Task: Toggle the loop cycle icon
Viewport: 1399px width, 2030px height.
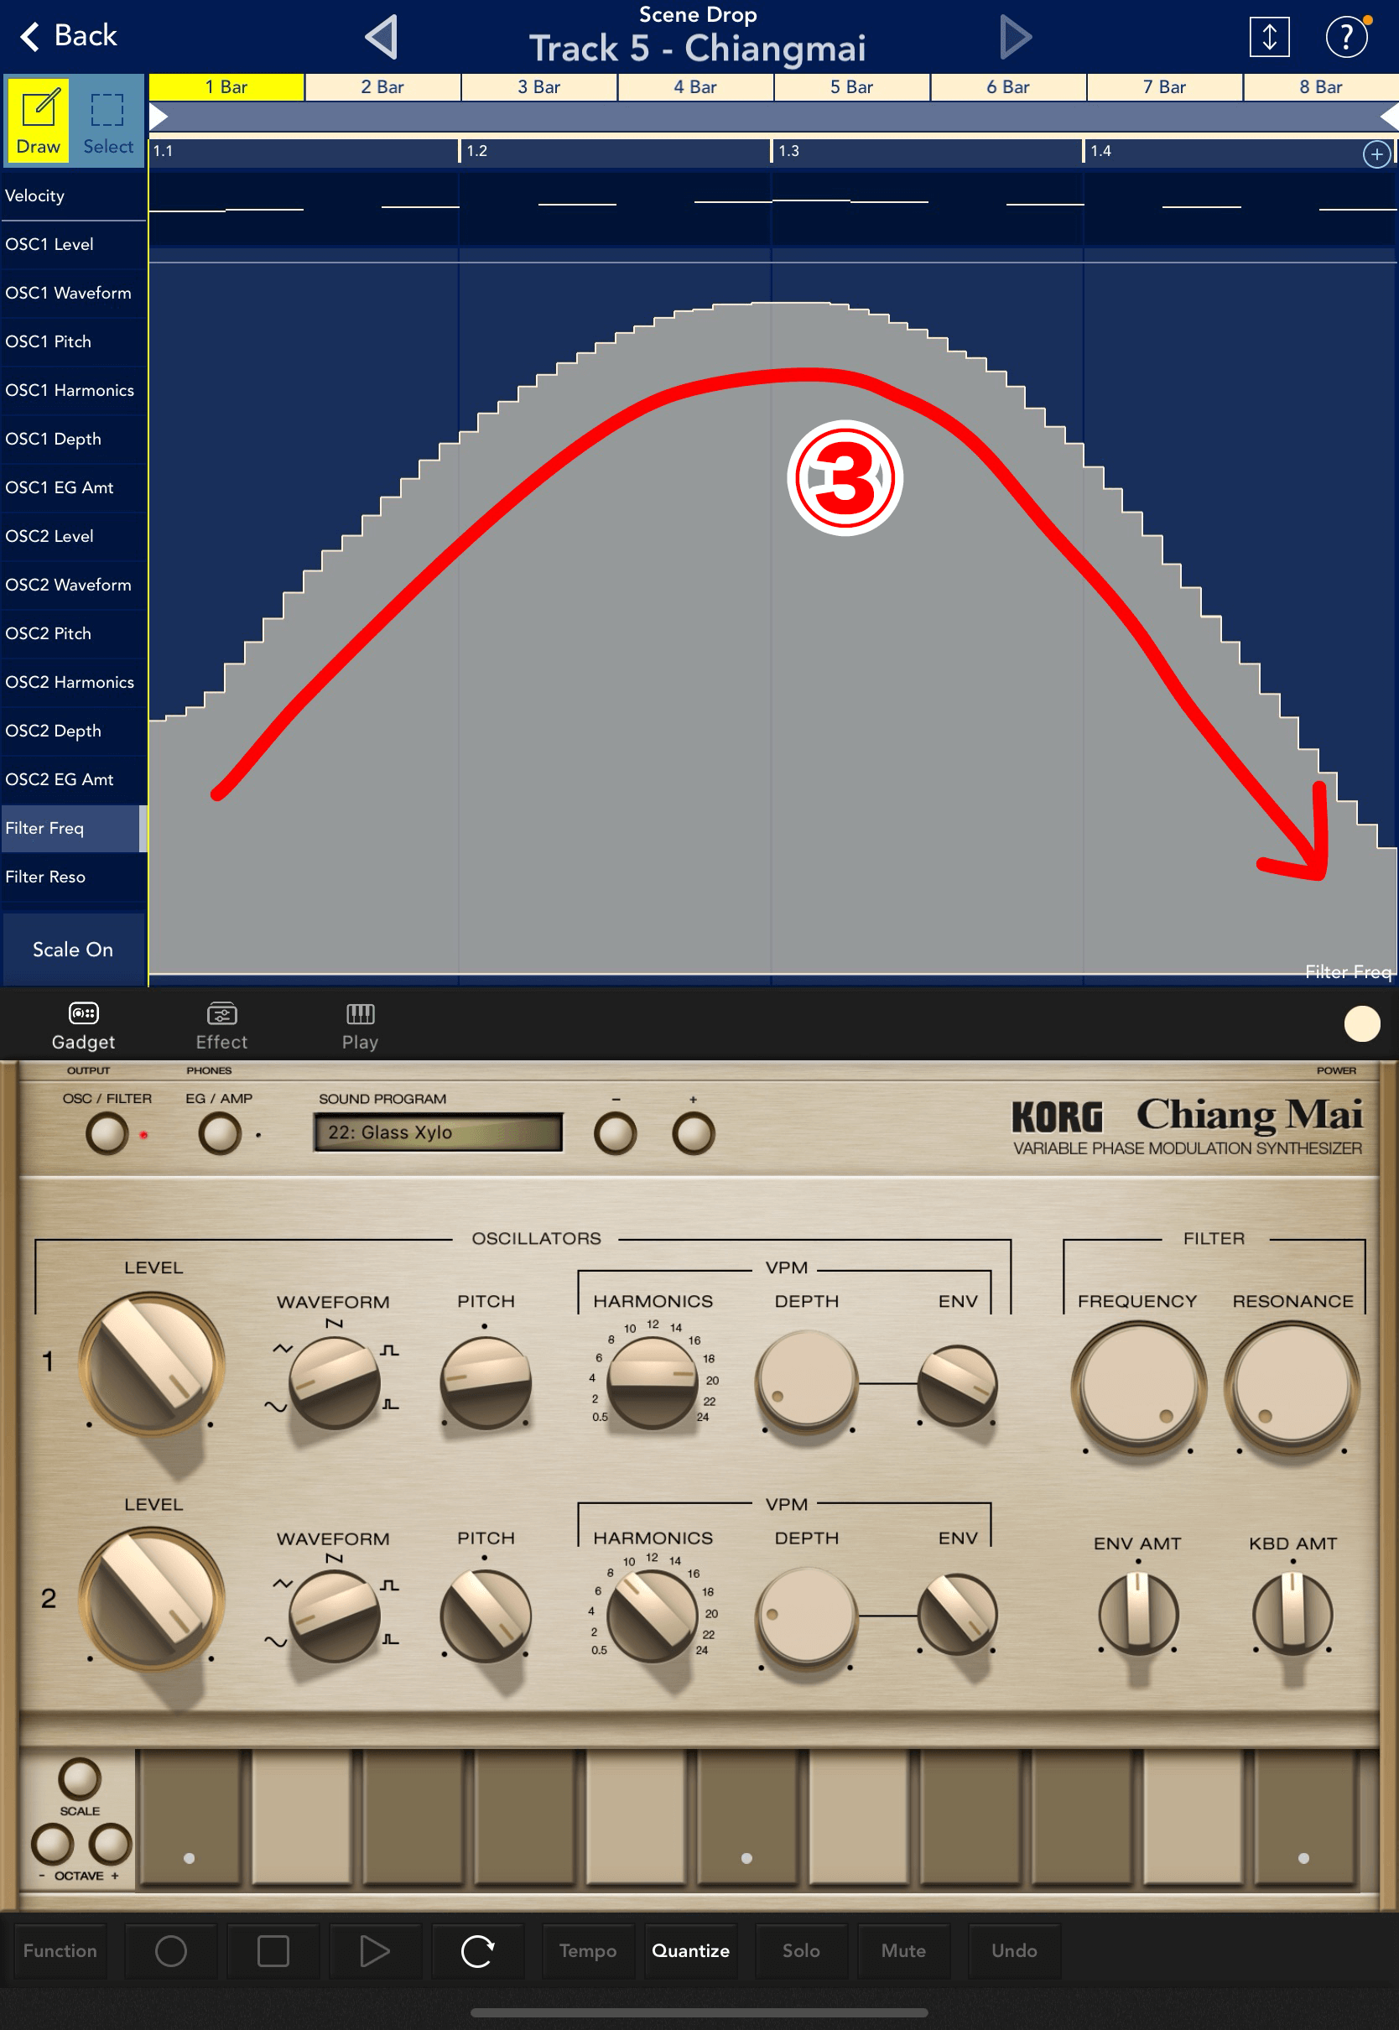Action: 478,1950
